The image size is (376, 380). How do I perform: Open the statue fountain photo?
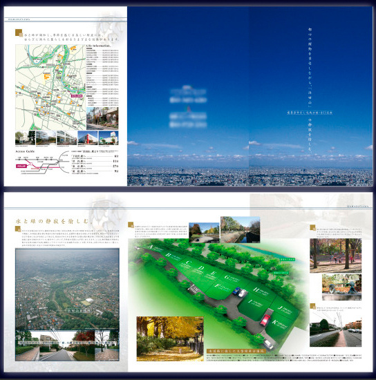click(341, 287)
